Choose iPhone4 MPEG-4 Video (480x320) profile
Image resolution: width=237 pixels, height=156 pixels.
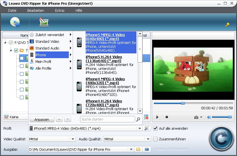[x=111, y=87]
